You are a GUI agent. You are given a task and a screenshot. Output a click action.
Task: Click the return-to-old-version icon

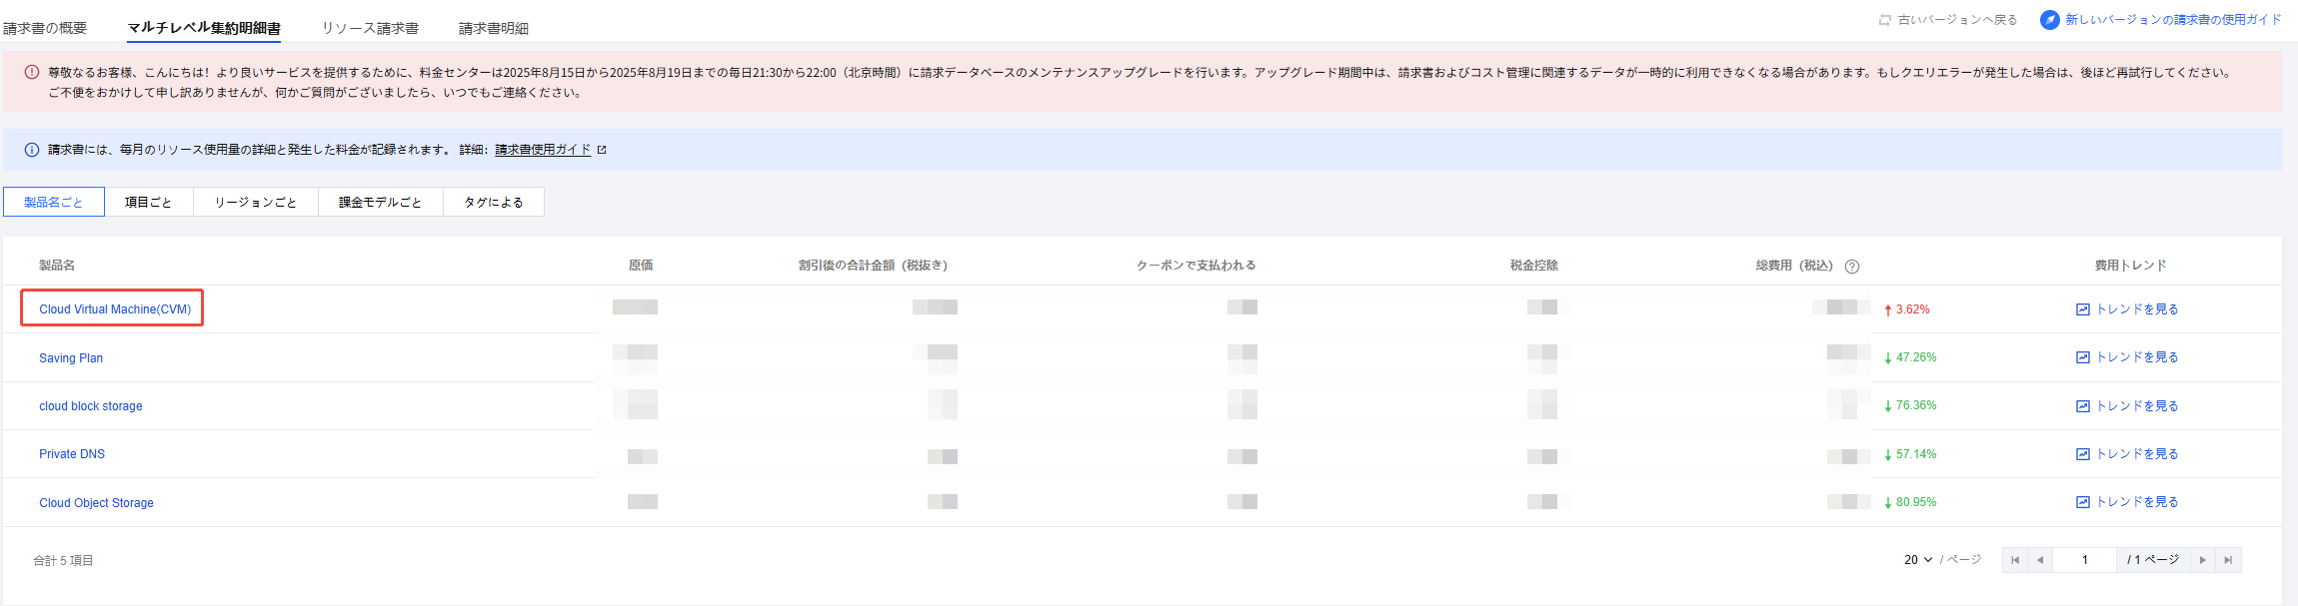pyautogui.click(x=1885, y=20)
